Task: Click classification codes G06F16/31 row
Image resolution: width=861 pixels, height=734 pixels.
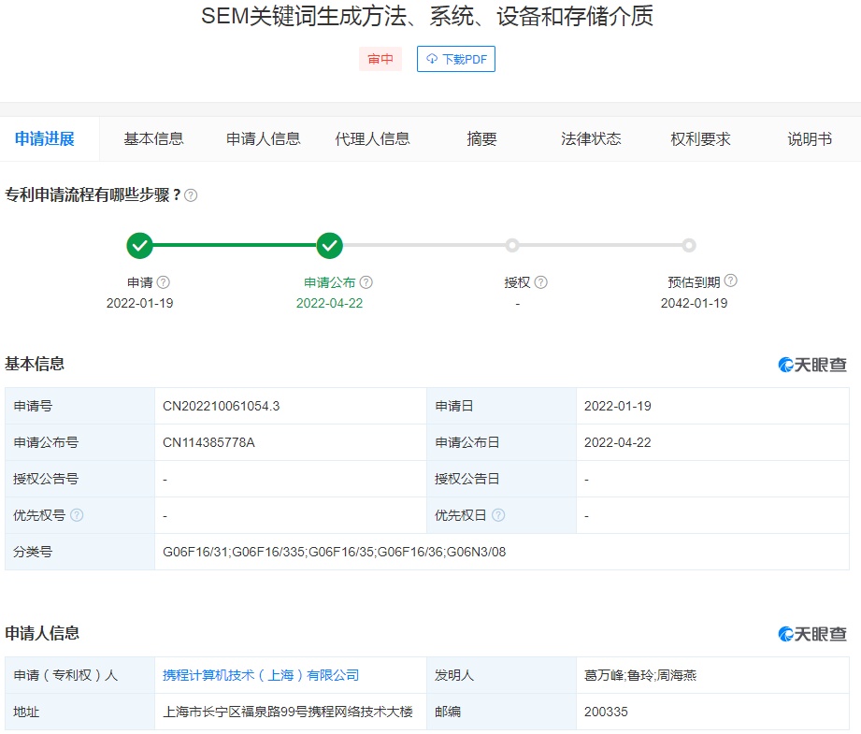Action: coord(334,552)
